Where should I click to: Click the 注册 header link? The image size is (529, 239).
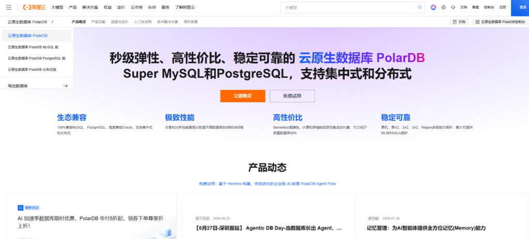(502, 7)
